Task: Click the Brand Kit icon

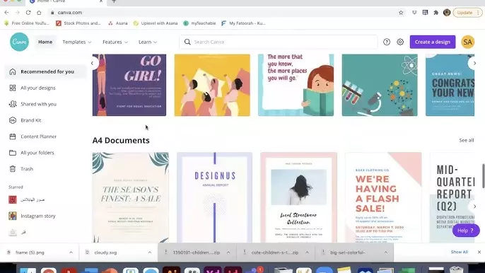Action: (x=13, y=120)
